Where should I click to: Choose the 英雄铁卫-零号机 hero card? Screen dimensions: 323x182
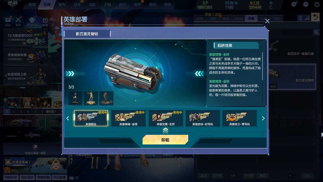pyautogui.click(x=240, y=118)
